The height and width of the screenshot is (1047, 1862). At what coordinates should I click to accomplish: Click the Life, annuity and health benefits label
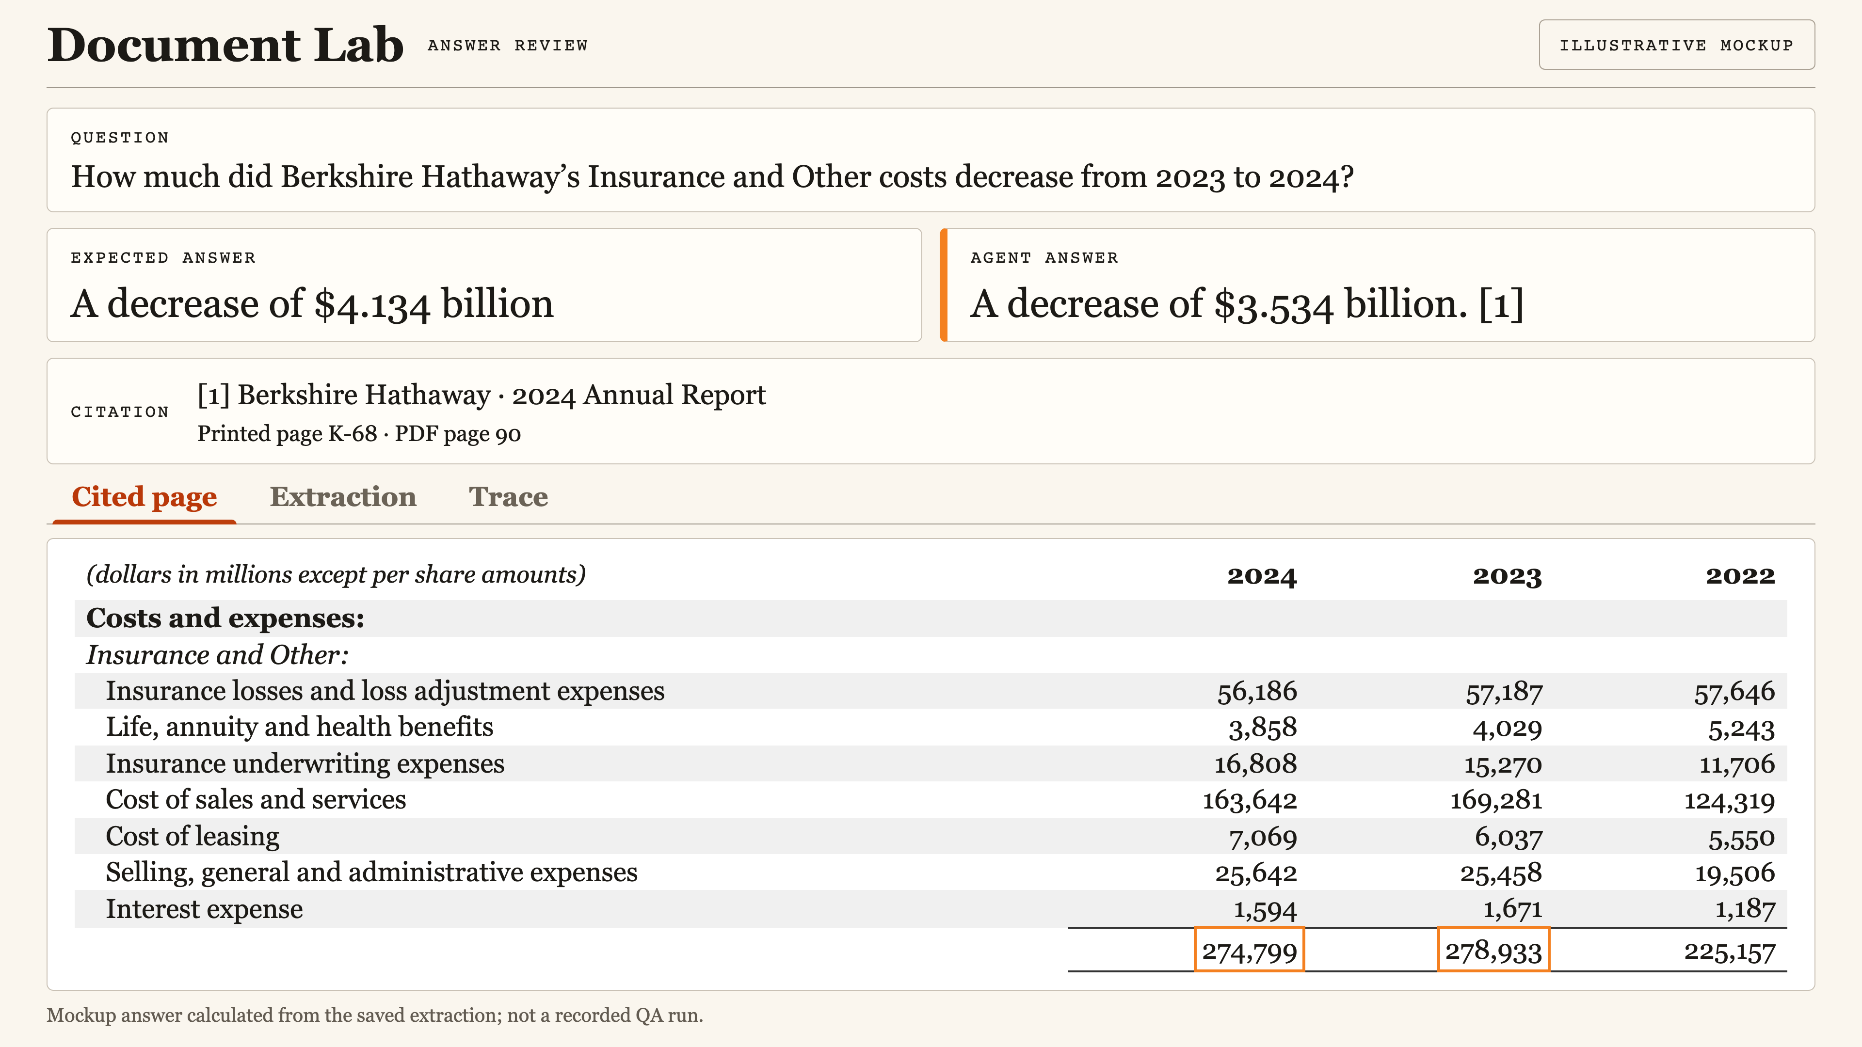(299, 728)
